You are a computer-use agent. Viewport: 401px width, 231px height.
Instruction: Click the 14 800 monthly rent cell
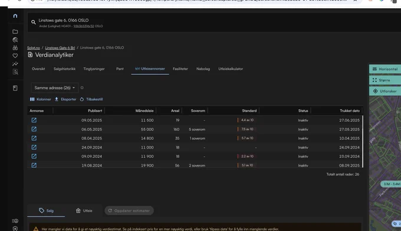coord(147,138)
